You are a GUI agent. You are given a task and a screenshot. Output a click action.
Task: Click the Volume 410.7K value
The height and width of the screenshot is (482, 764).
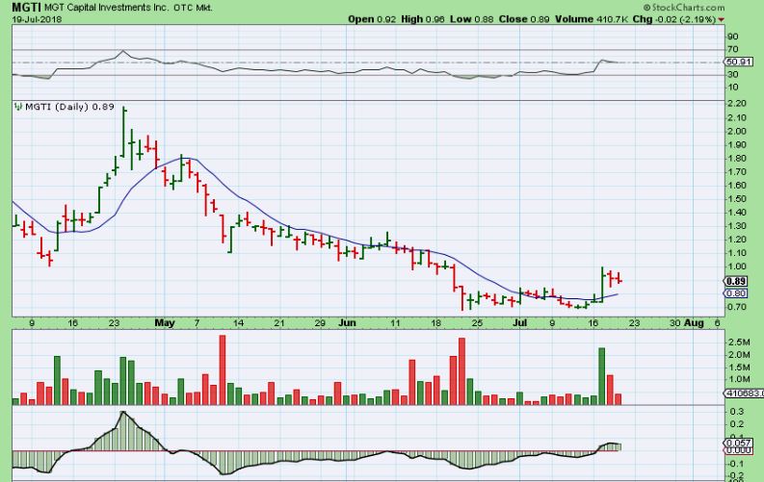(591, 19)
